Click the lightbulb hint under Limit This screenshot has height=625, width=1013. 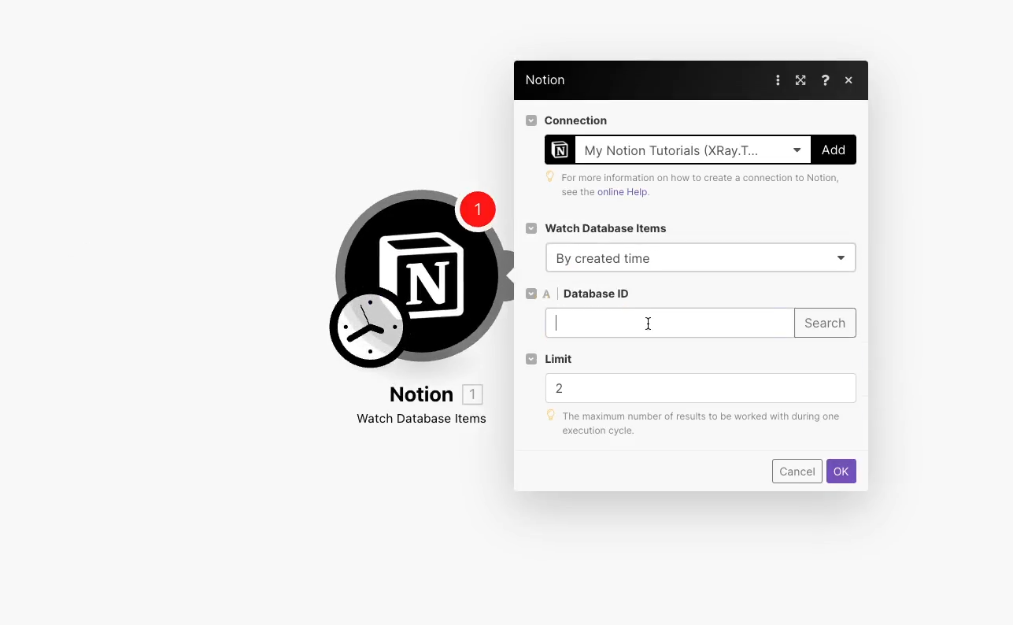(x=550, y=415)
